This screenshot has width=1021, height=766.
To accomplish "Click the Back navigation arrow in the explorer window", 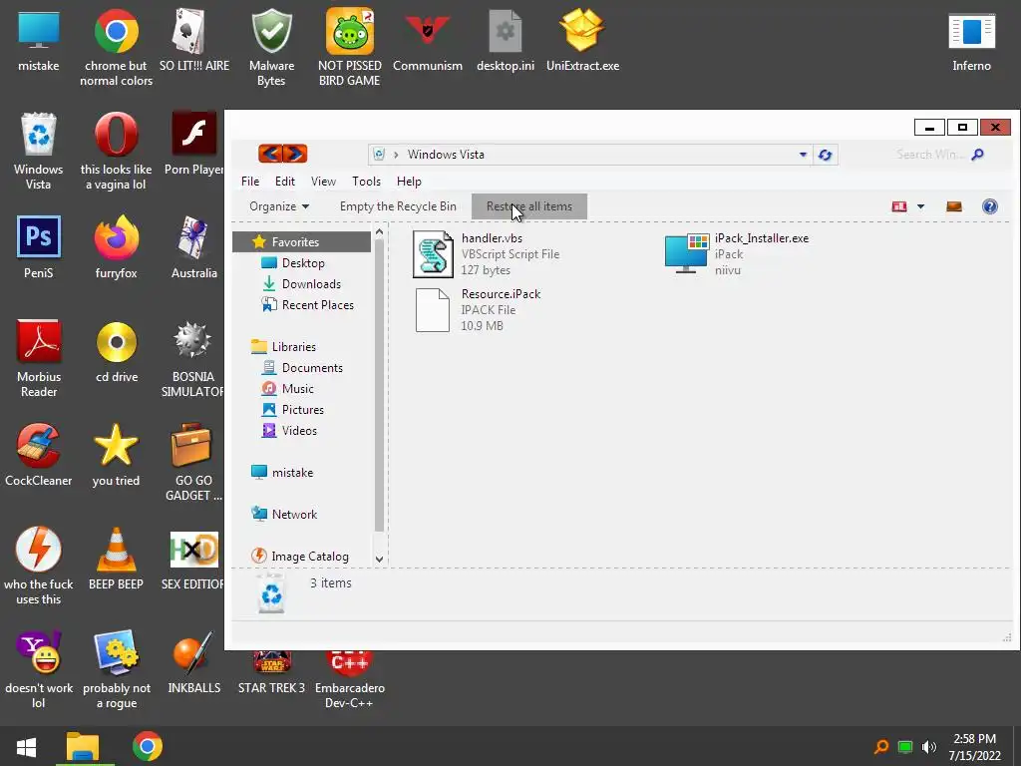I will tap(270, 154).
